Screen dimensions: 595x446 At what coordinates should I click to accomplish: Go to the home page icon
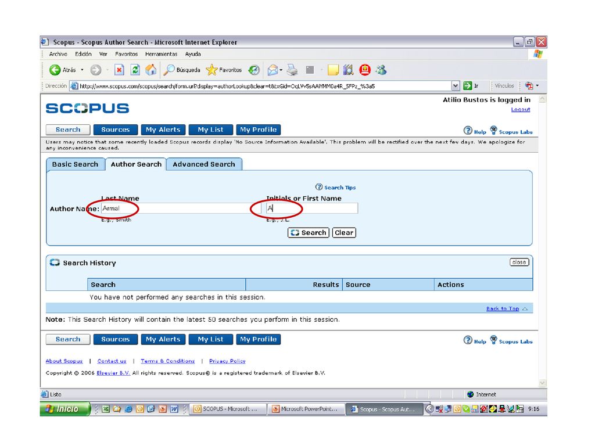[151, 70]
